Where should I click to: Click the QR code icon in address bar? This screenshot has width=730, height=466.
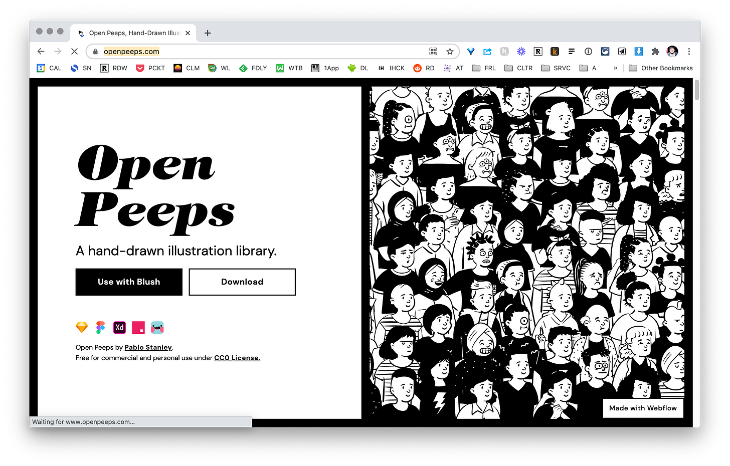pyautogui.click(x=433, y=51)
